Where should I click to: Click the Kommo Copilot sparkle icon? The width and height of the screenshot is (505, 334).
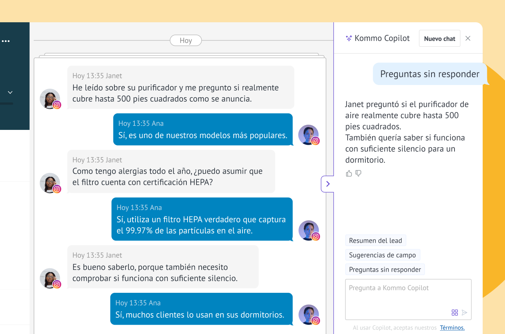tap(349, 38)
